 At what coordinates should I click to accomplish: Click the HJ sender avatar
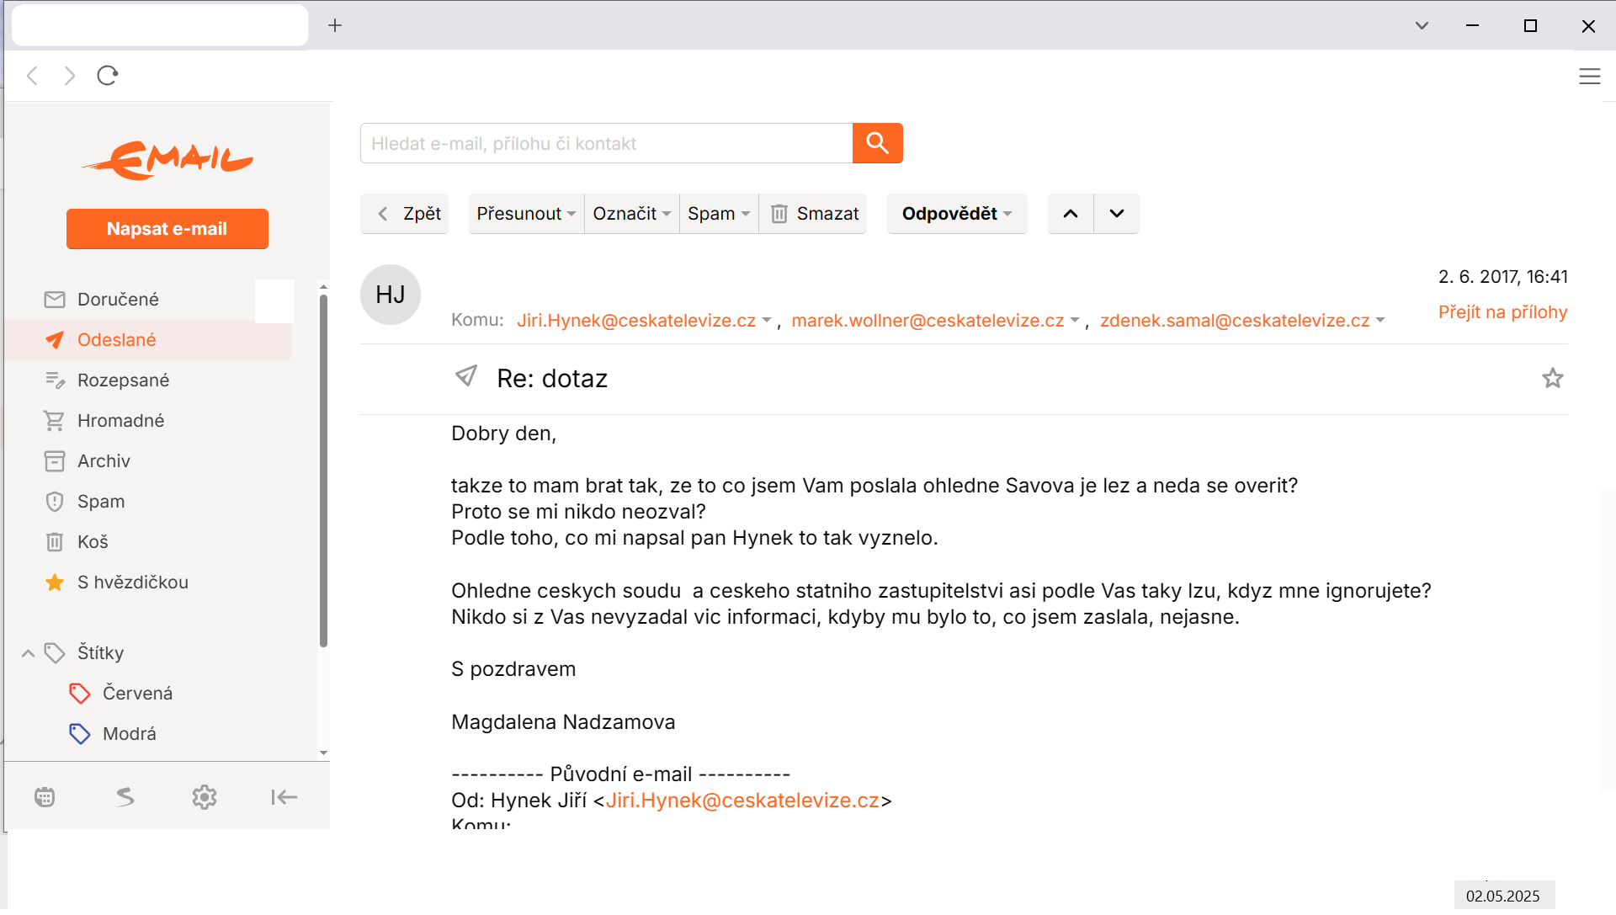tap(391, 295)
